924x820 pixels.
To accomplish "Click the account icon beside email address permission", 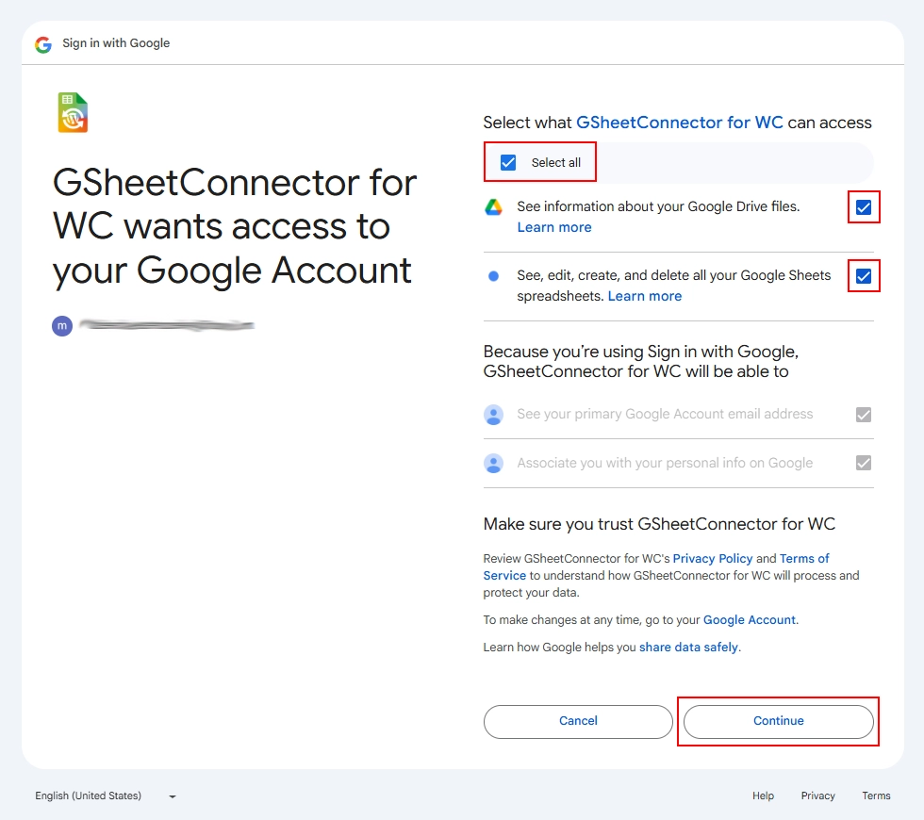I will coord(492,415).
